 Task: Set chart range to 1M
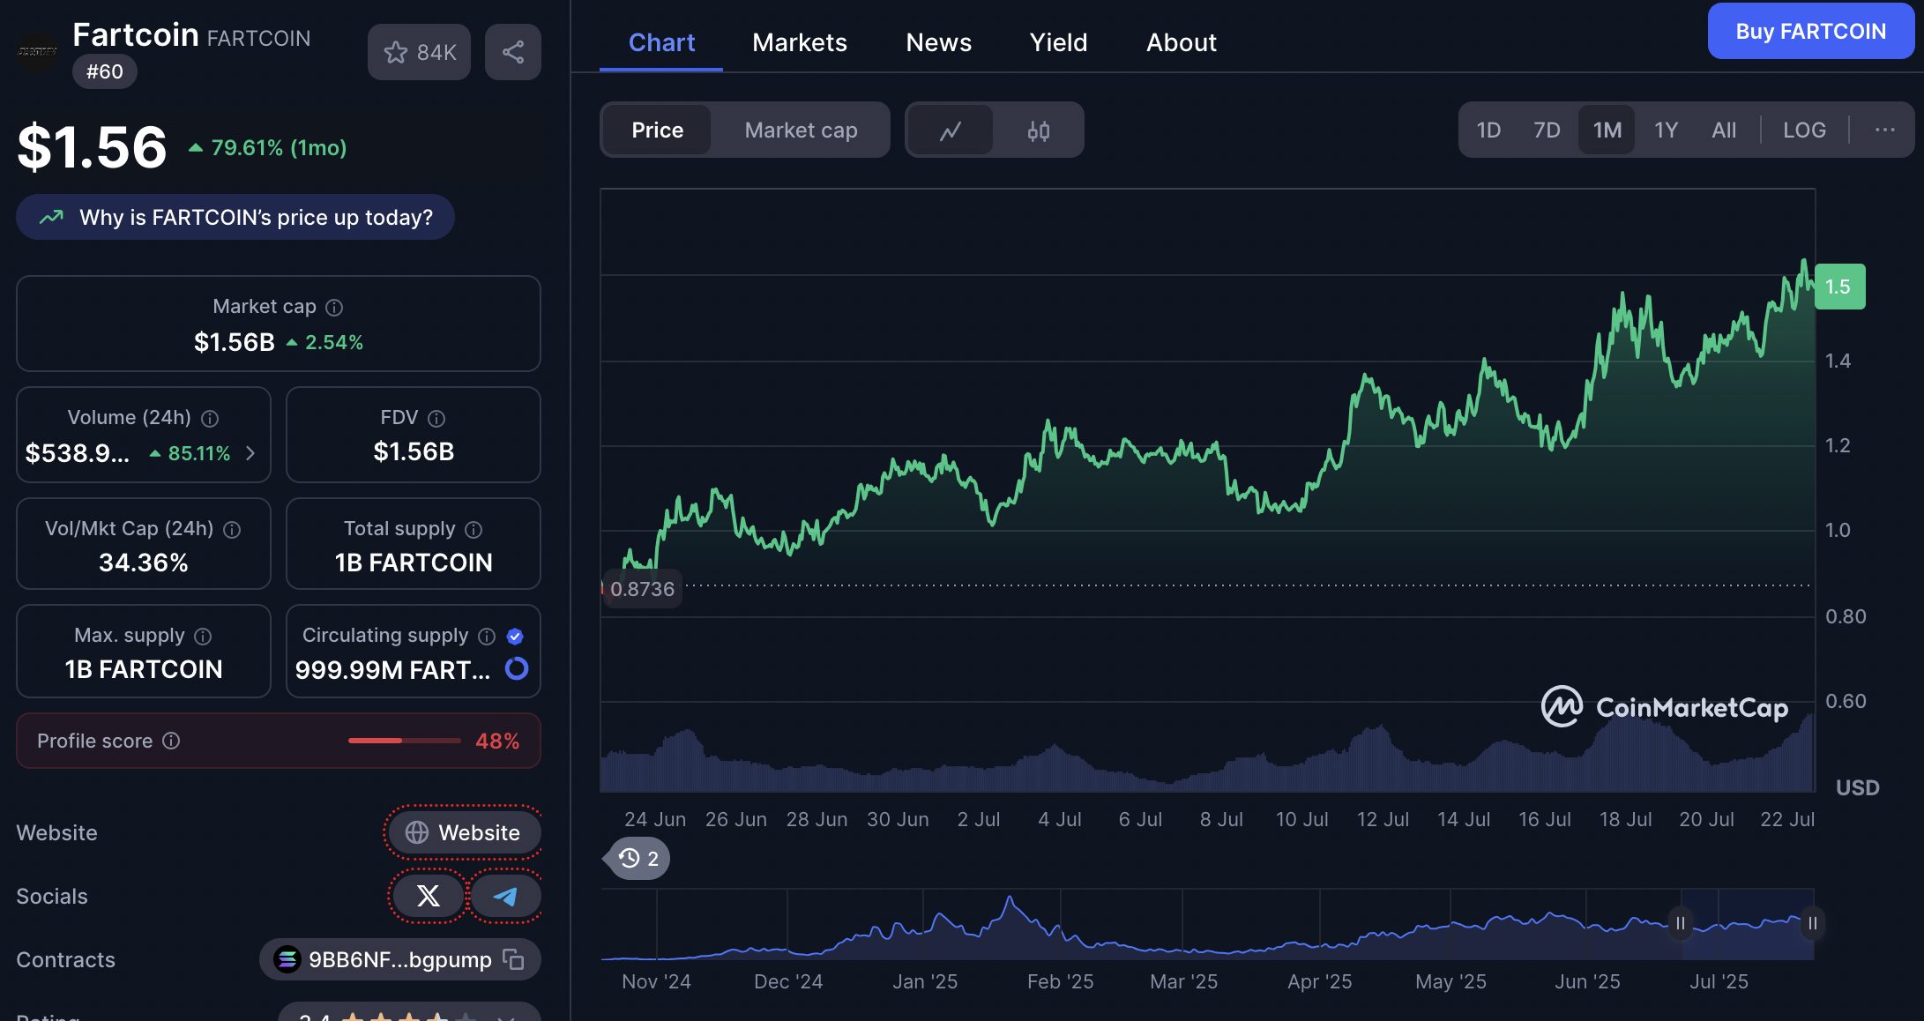(x=1607, y=130)
